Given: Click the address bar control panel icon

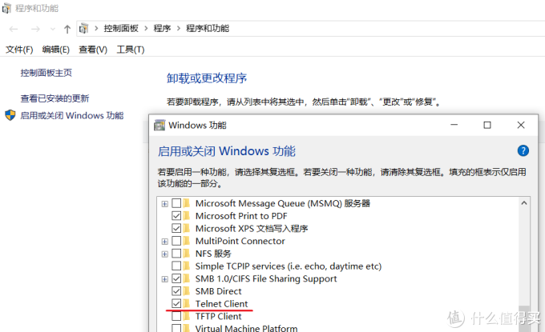Looking at the screenshot, I should (x=85, y=29).
